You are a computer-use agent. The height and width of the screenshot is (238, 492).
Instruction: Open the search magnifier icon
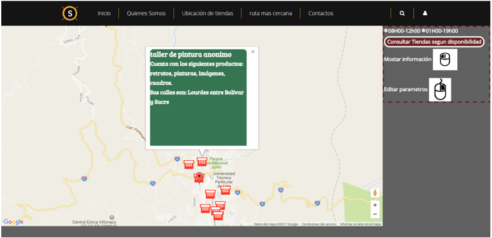[402, 13]
